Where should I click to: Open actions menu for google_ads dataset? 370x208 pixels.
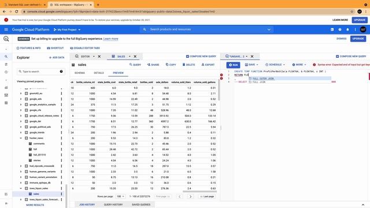pyautogui.click(x=62, y=99)
